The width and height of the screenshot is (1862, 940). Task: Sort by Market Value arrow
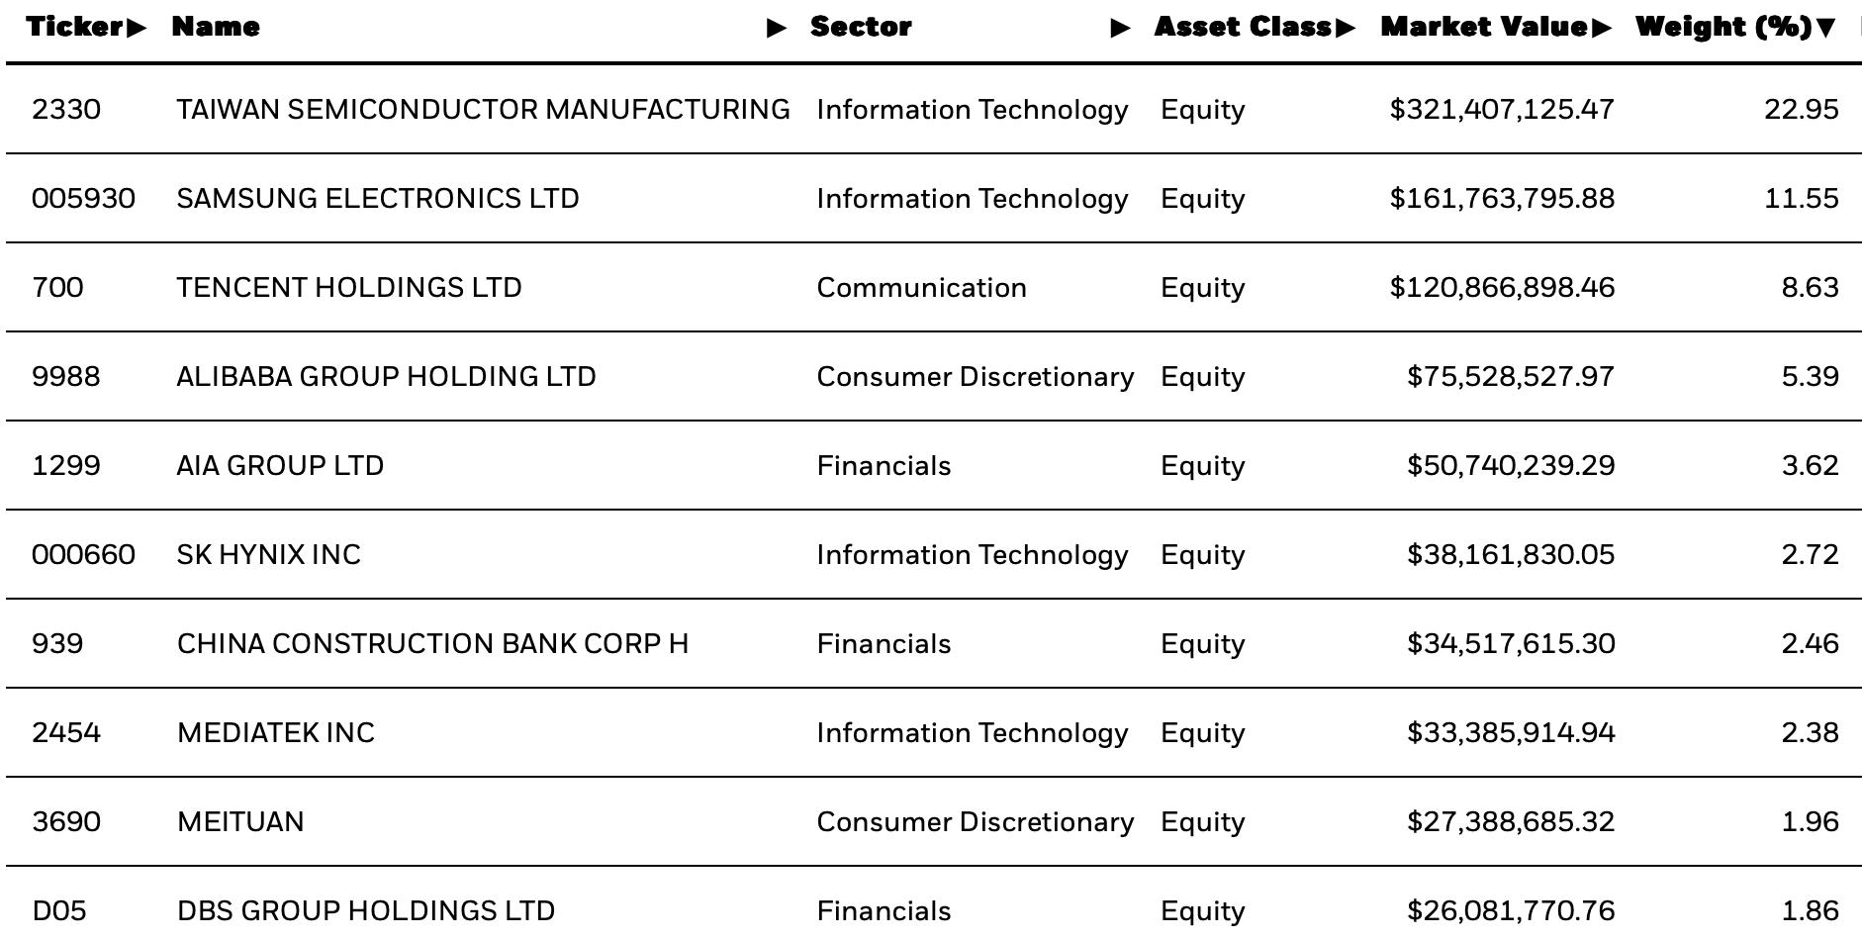[1602, 28]
